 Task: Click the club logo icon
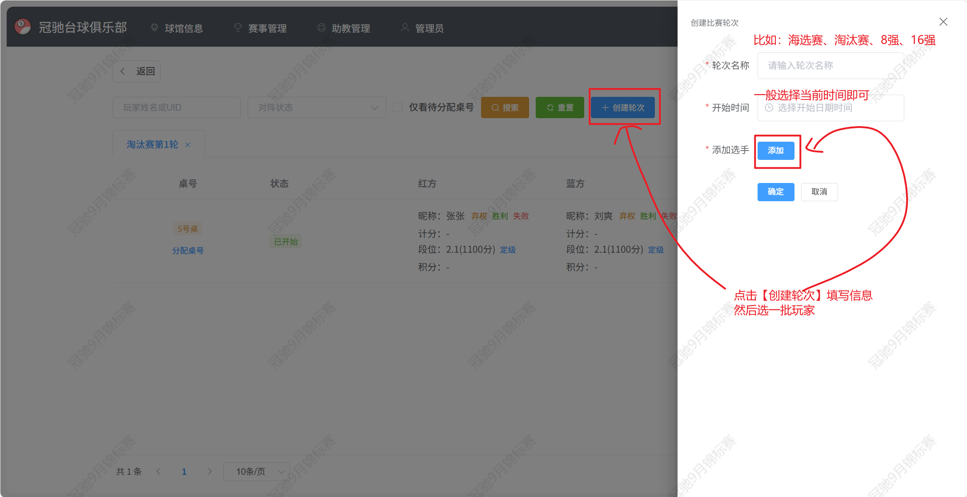(23, 27)
